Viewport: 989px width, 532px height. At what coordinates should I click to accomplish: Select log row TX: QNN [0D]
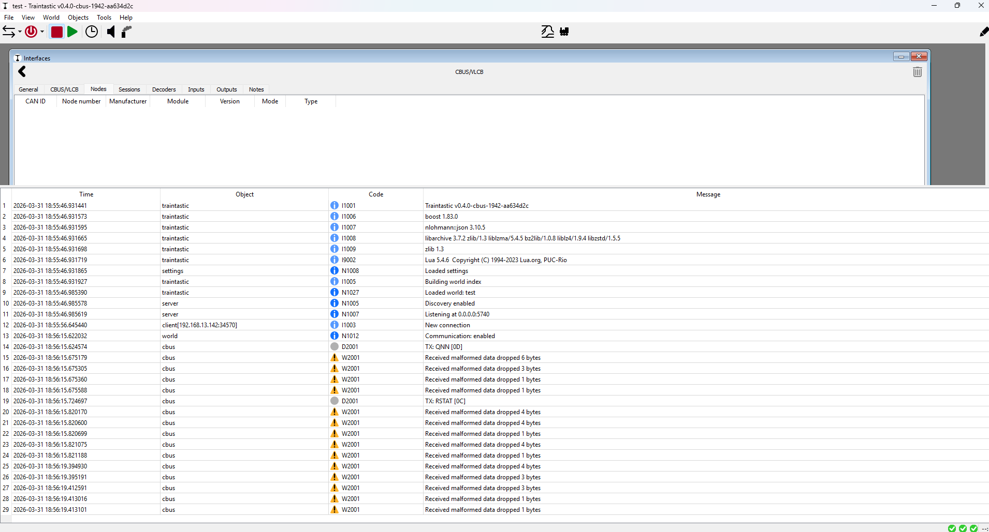[x=443, y=347]
